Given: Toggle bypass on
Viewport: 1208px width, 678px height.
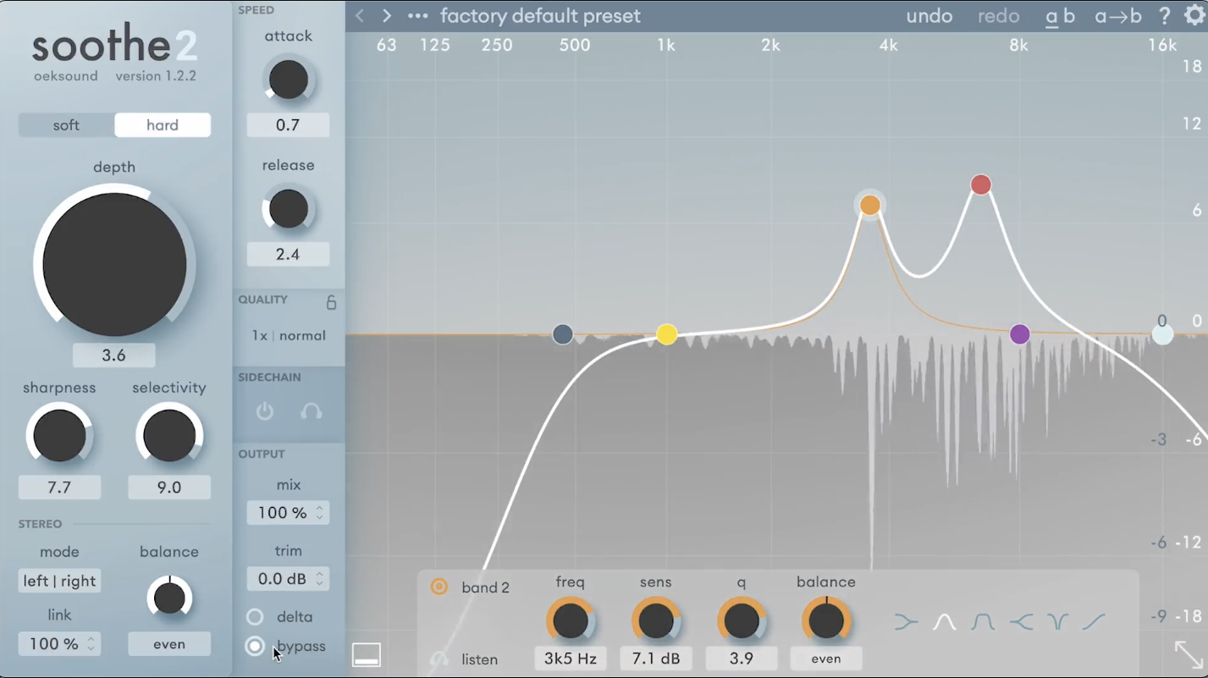Looking at the screenshot, I should (256, 646).
